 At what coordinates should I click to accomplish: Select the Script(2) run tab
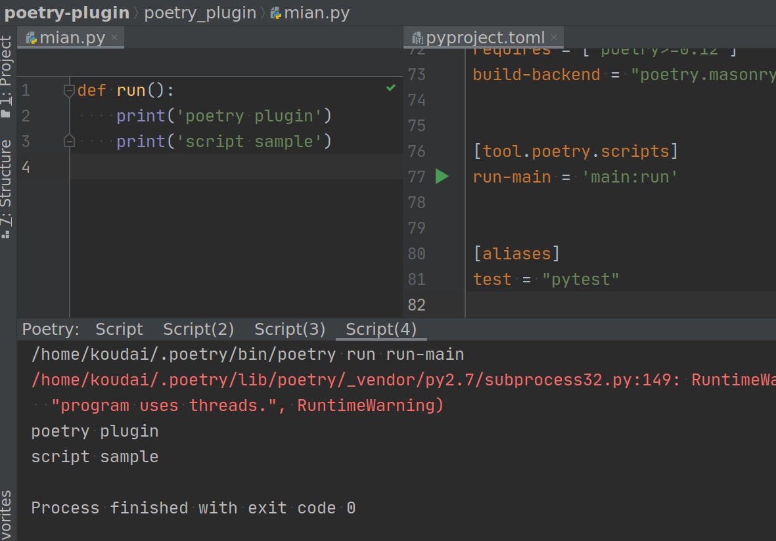click(198, 329)
